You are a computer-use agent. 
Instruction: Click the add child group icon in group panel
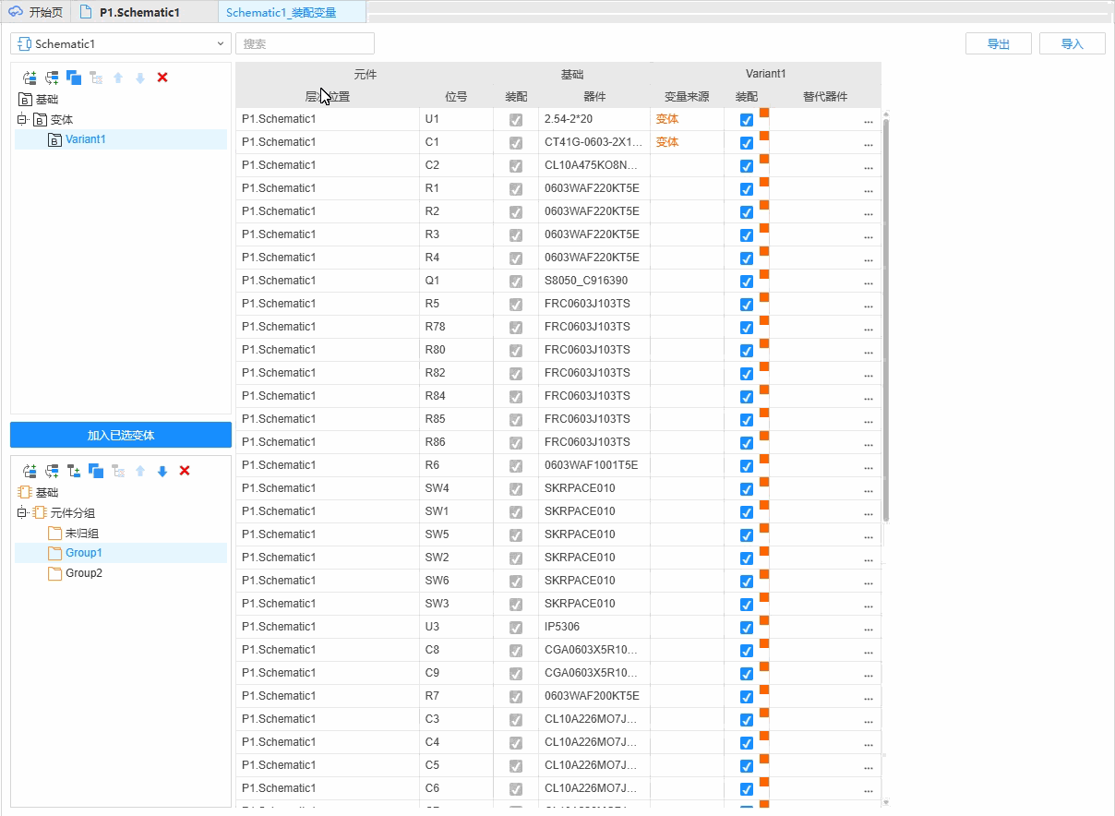pos(74,471)
